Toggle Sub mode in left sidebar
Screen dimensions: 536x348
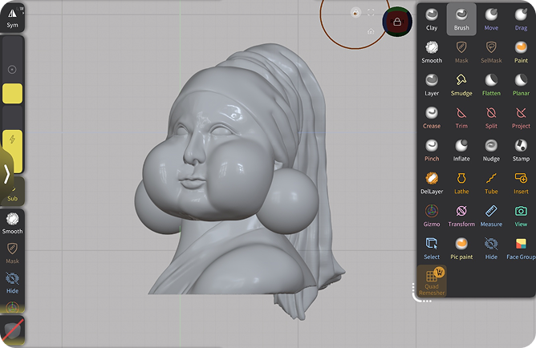click(x=12, y=191)
